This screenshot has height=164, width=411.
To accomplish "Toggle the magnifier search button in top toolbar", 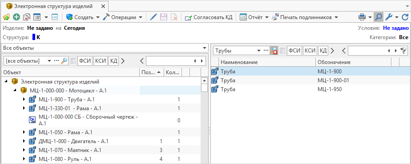I will coord(379,17).
